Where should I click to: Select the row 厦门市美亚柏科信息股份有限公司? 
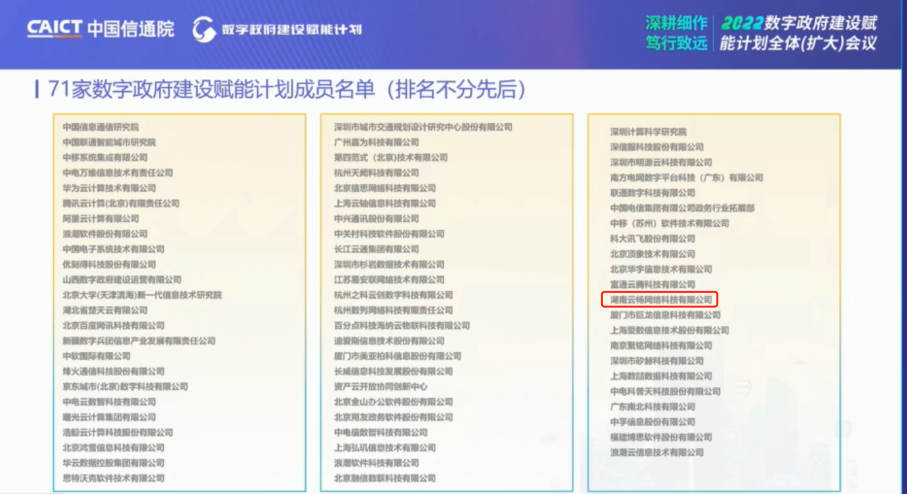pos(398,356)
